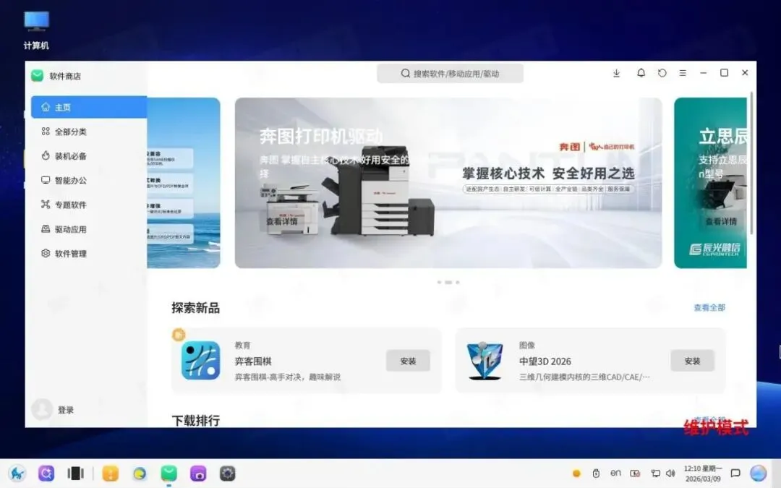This screenshot has height=488, width=781.
Task: Open the hamburger menu in title bar
Action: click(x=683, y=73)
